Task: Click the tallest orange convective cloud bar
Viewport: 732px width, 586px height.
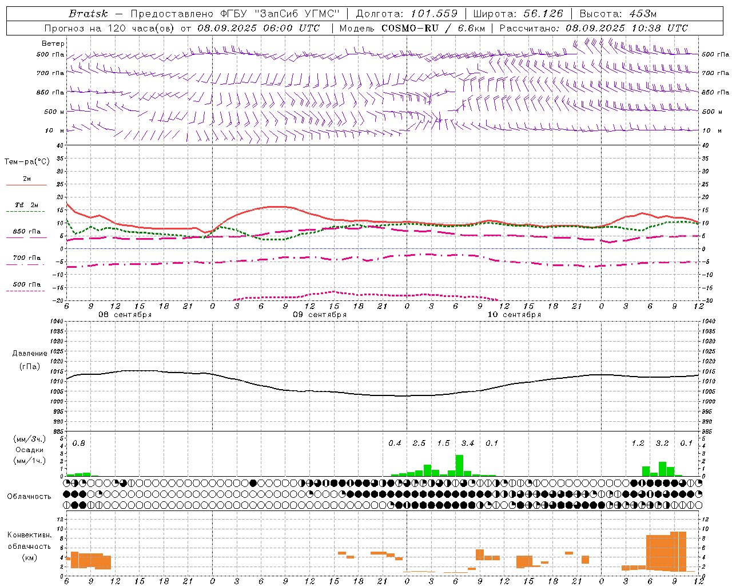Action: [x=678, y=552]
